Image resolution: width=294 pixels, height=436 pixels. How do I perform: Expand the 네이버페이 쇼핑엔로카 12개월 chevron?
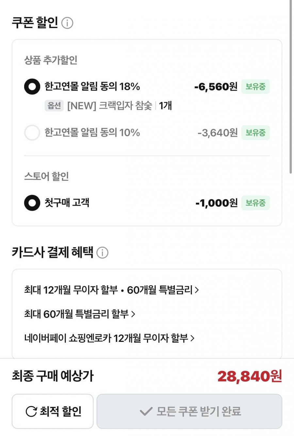point(192,338)
